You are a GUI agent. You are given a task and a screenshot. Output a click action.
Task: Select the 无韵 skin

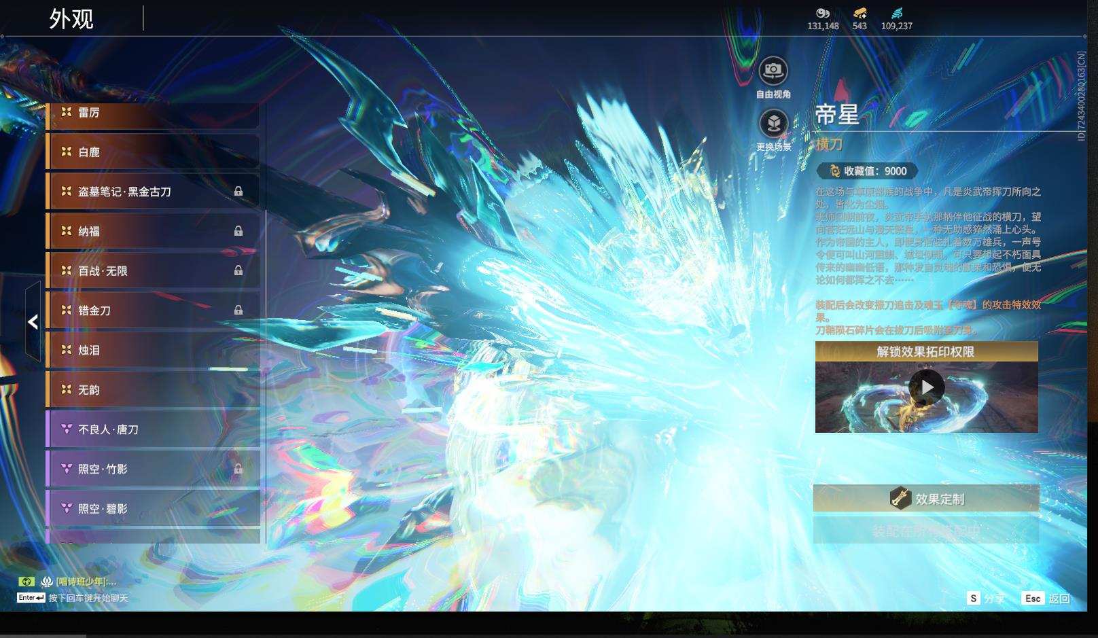point(153,390)
